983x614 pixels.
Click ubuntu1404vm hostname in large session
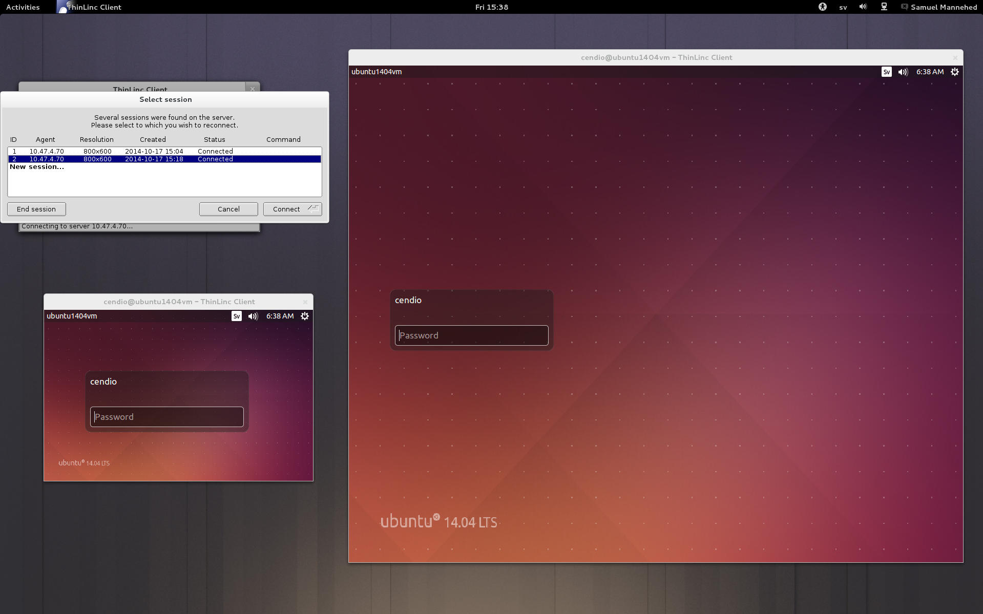[377, 72]
